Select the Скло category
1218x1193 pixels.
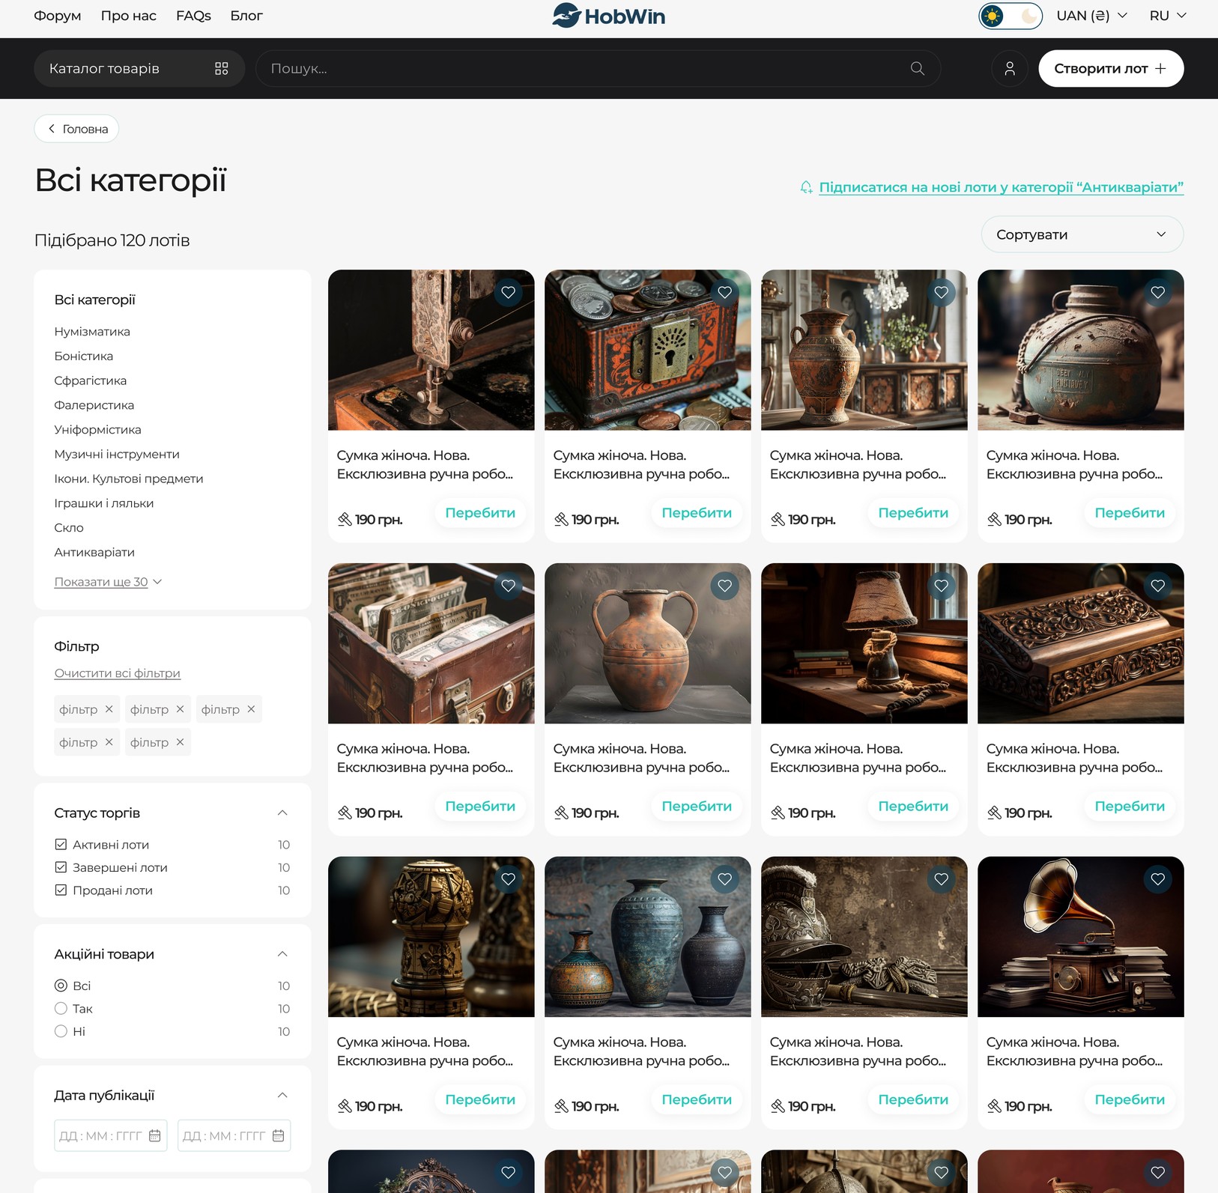69,528
